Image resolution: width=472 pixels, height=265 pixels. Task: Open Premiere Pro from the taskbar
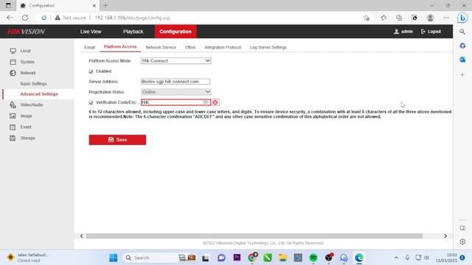237,258
